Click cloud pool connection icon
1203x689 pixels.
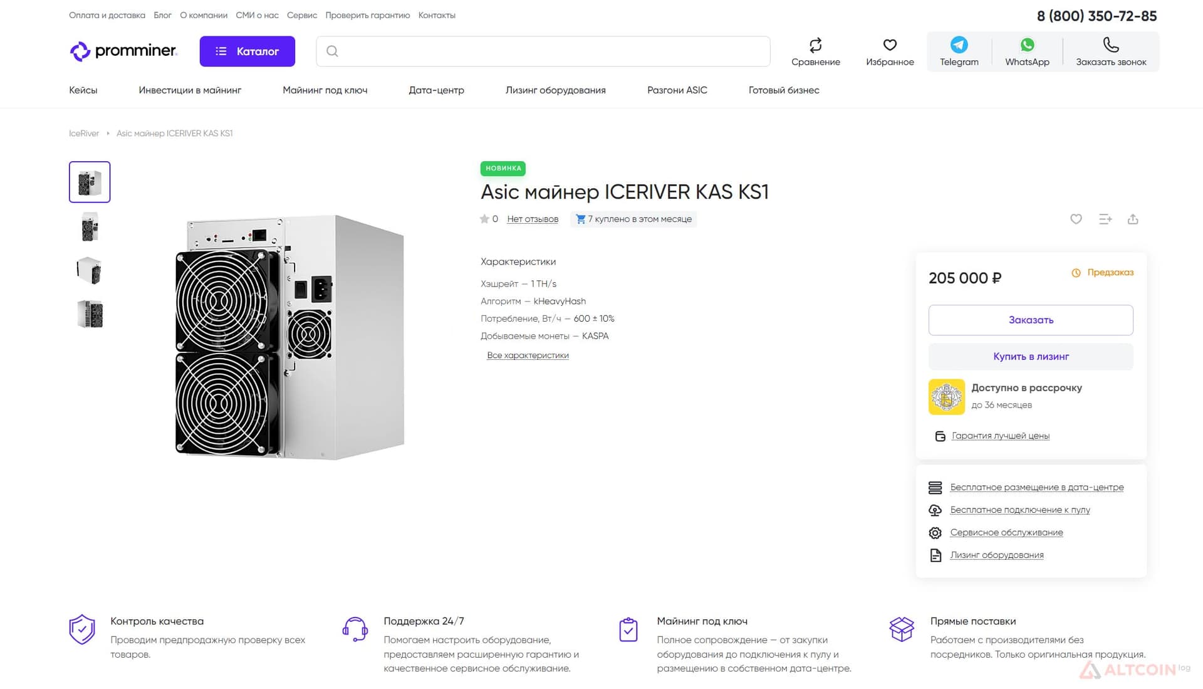pyautogui.click(x=935, y=510)
